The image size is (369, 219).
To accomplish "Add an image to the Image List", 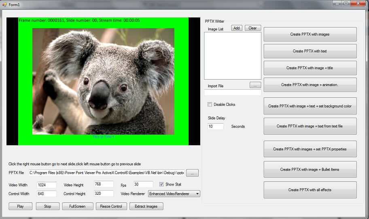I will click(x=236, y=28).
